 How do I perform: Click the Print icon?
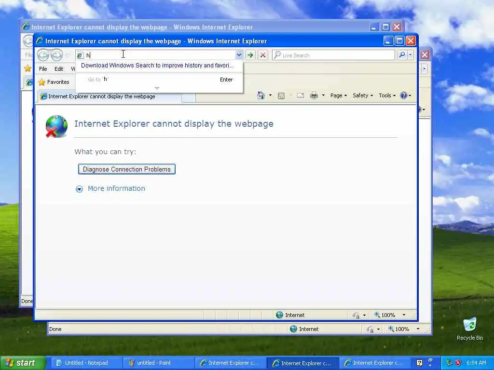point(314,95)
